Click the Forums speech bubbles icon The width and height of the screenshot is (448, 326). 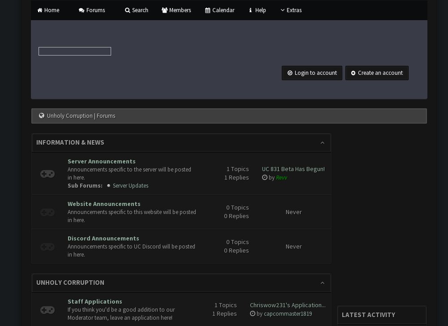[x=82, y=10]
